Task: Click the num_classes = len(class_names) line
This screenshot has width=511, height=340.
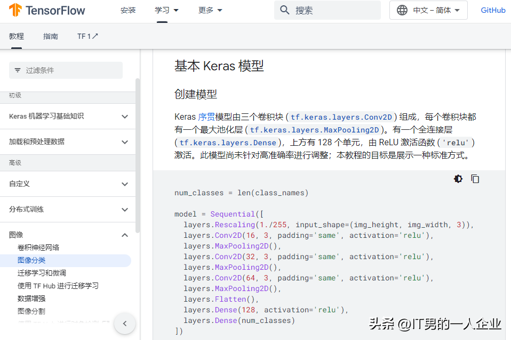Action: tap(241, 193)
